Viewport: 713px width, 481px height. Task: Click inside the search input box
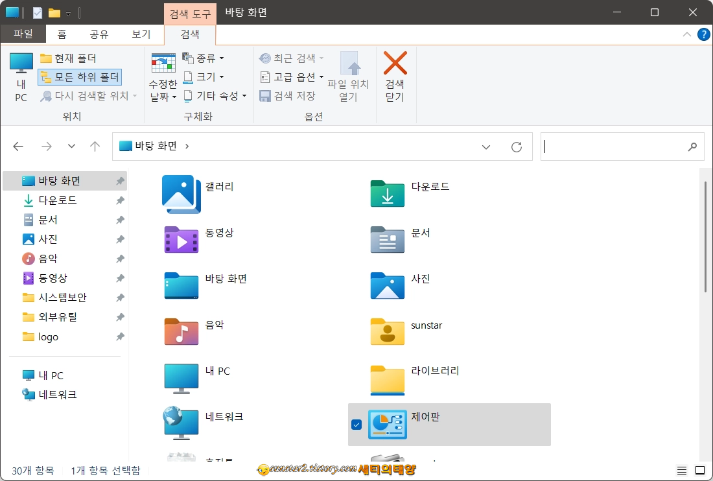point(616,147)
